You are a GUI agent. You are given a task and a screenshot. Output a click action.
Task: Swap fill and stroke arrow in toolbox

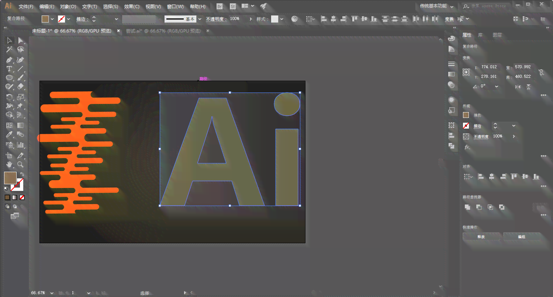22,174
